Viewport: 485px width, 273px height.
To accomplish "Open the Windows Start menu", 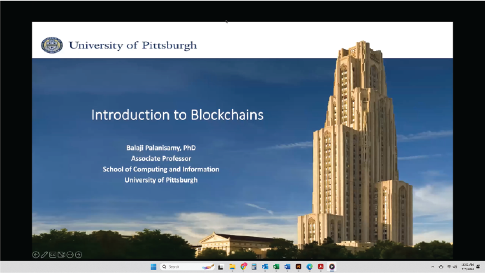I will point(153,267).
